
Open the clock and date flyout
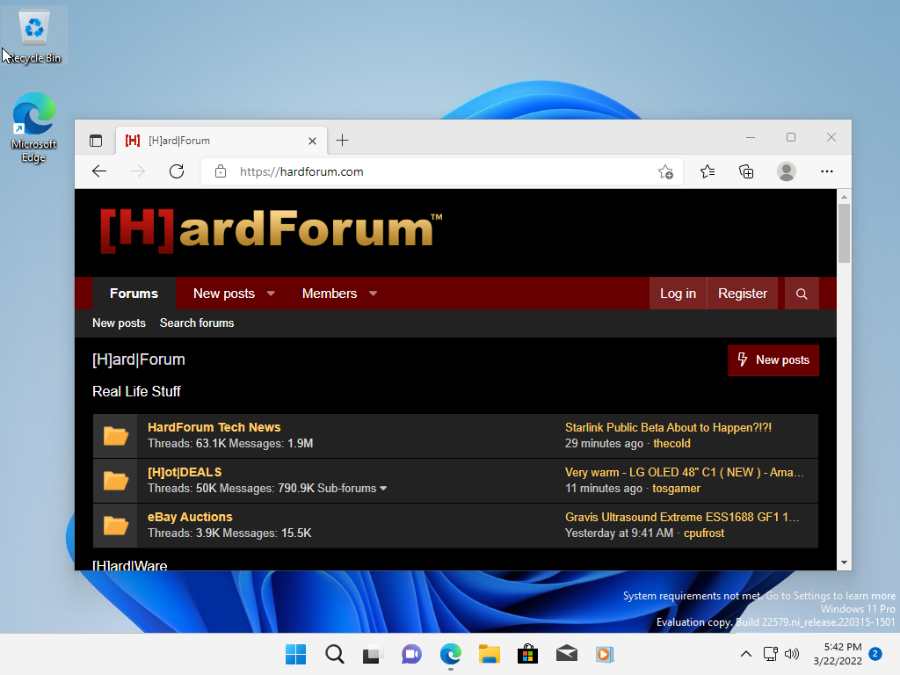(838, 654)
